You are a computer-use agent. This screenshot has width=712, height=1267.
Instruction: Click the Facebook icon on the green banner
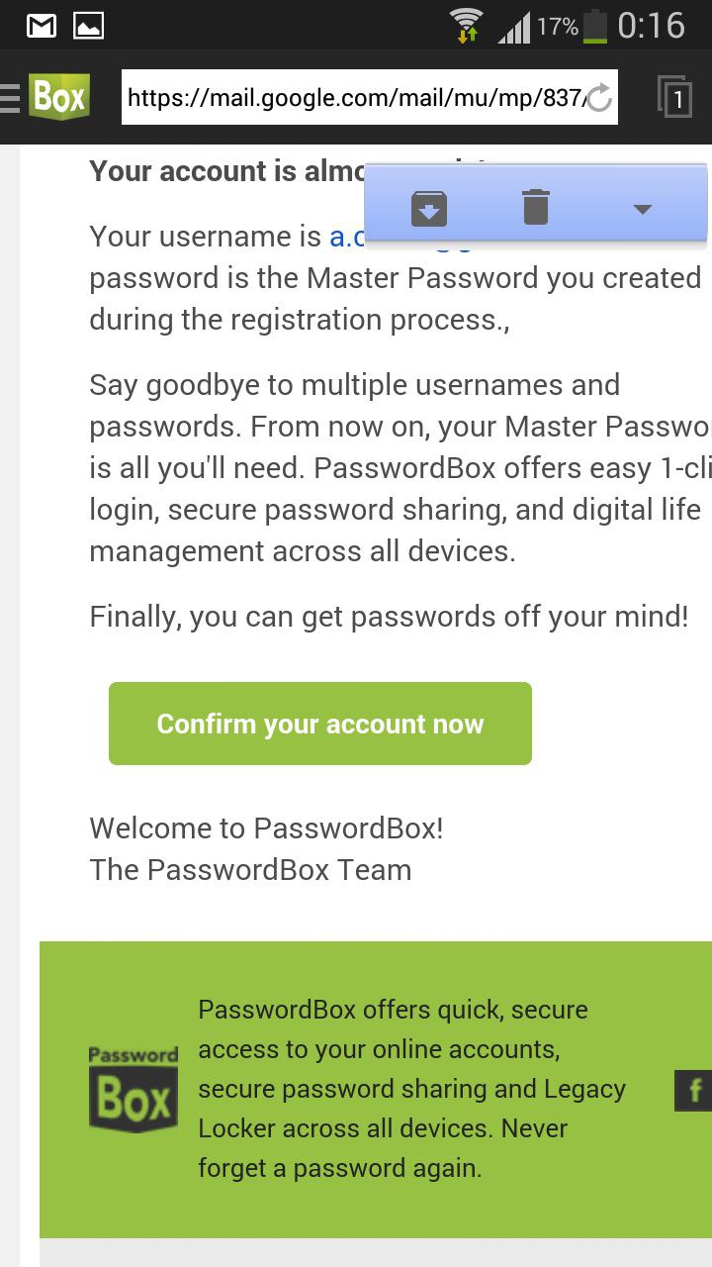pos(697,1092)
